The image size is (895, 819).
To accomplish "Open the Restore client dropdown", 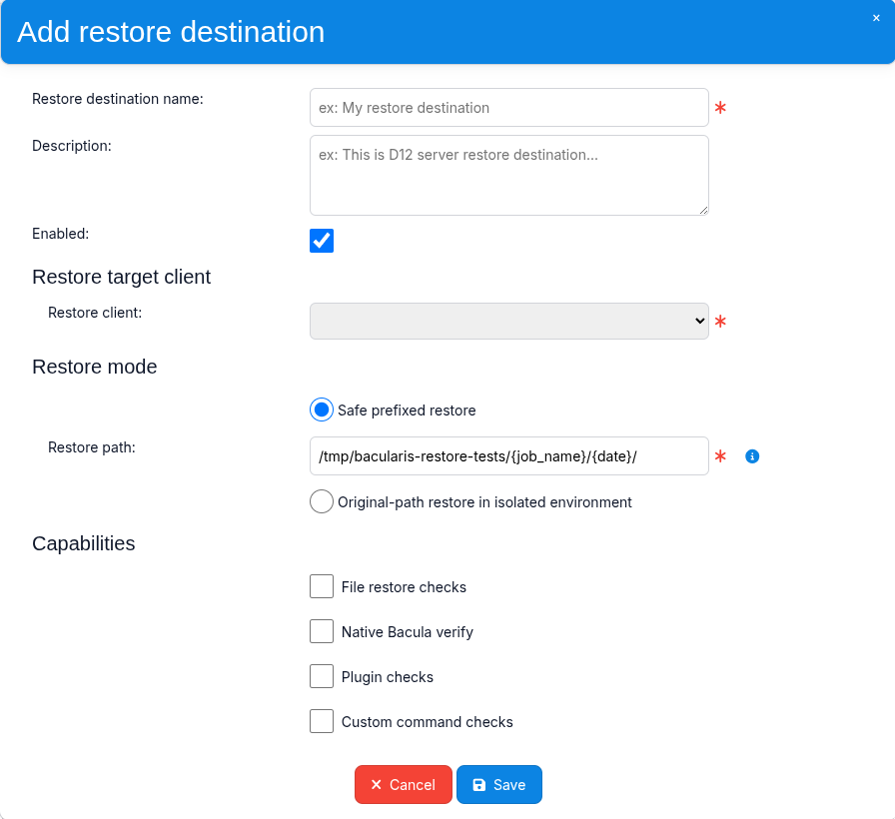I will [x=508, y=321].
